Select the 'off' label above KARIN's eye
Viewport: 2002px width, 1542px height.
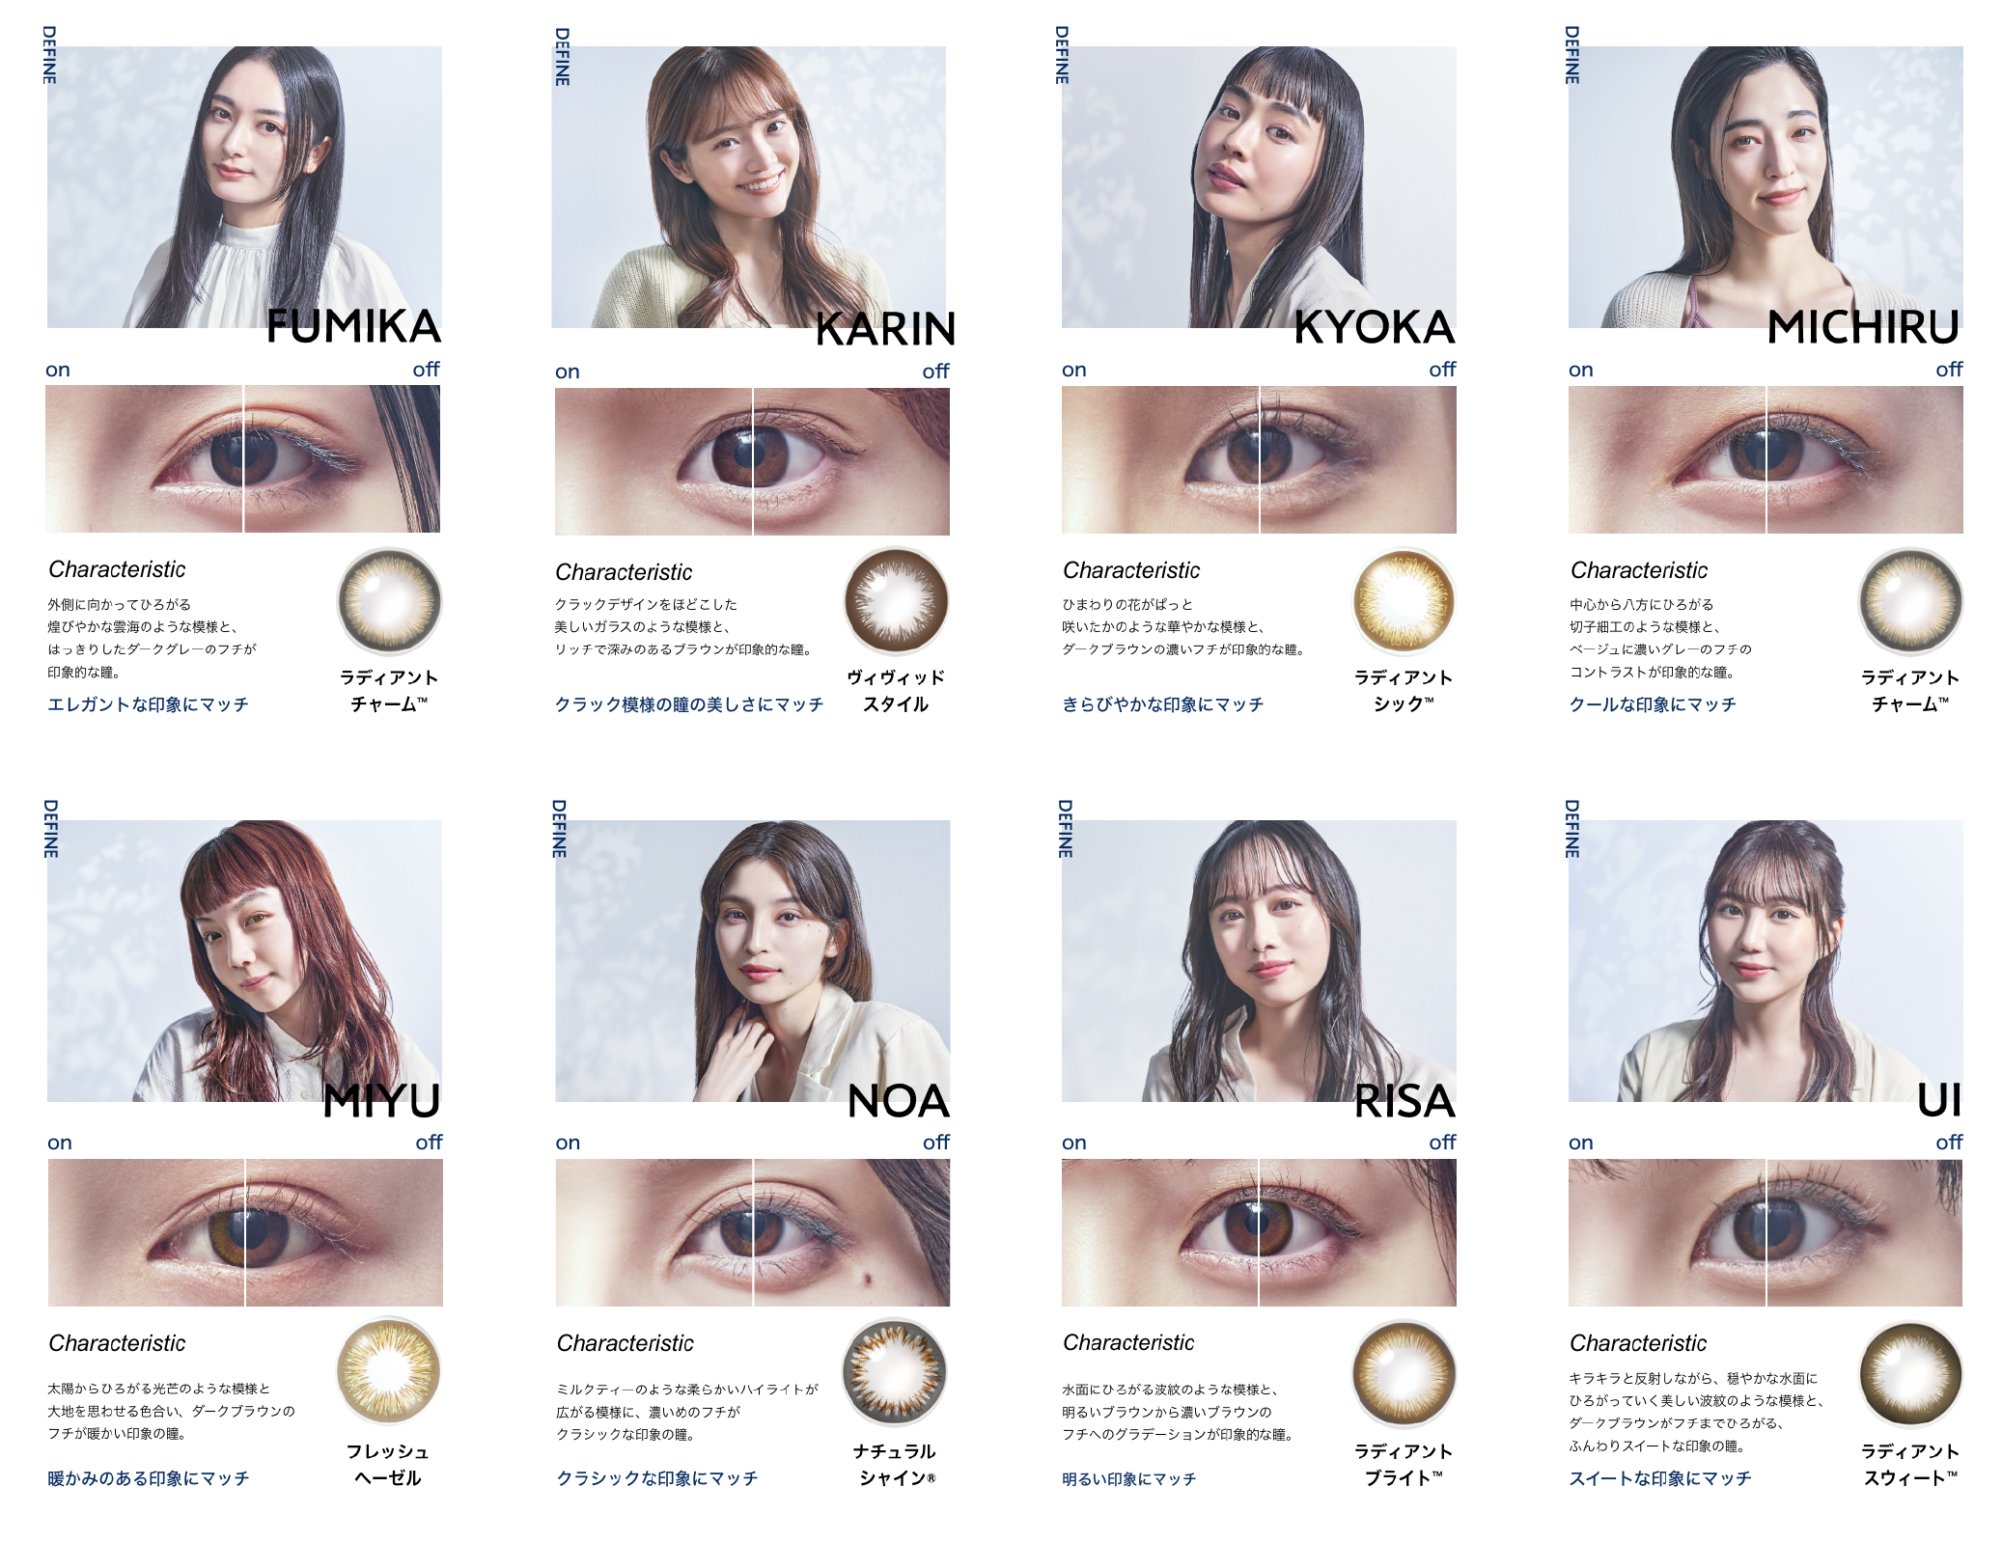(x=935, y=372)
